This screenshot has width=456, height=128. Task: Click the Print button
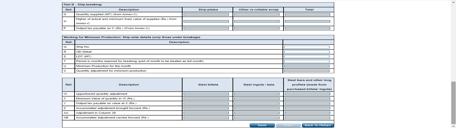coord(288,125)
